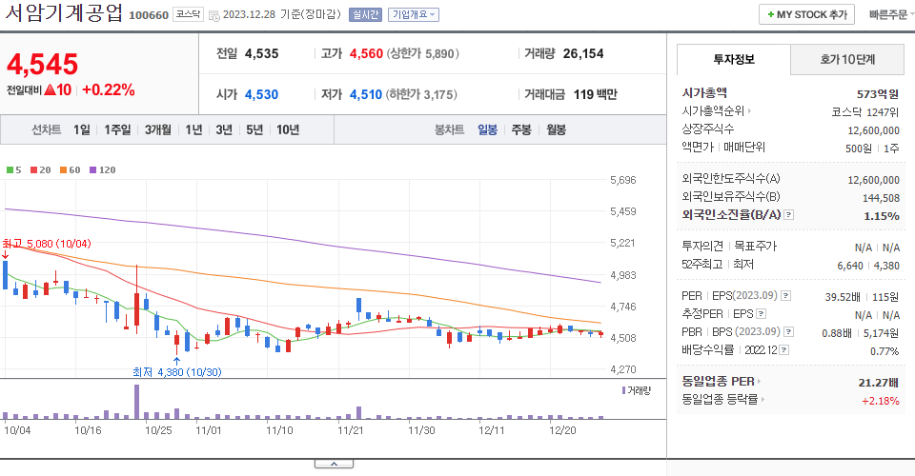Open help icon next to 추정PER EPS
The image size is (915, 476).
click(761, 314)
